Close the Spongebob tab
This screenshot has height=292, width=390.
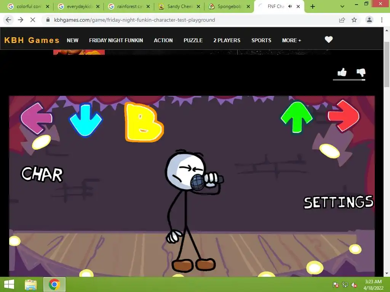point(248,7)
